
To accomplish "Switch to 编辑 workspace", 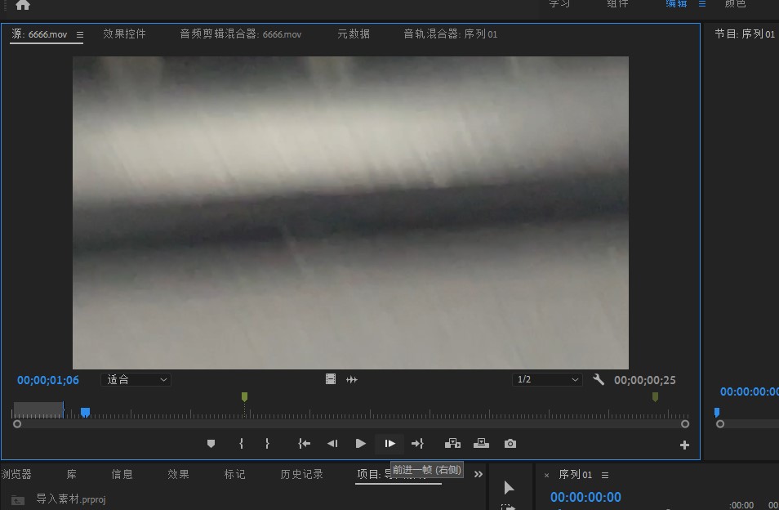I will coord(676,3).
